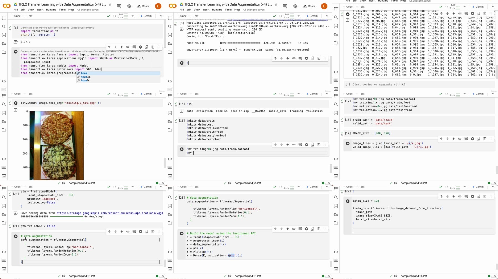This screenshot has height=279, width=498.
Task: Open variables {x} panel beside the jpg file listing
Action: 336,26
